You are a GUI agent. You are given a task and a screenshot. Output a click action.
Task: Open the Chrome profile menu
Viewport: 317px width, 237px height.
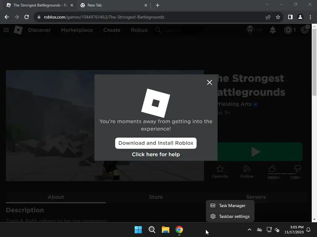300,17
